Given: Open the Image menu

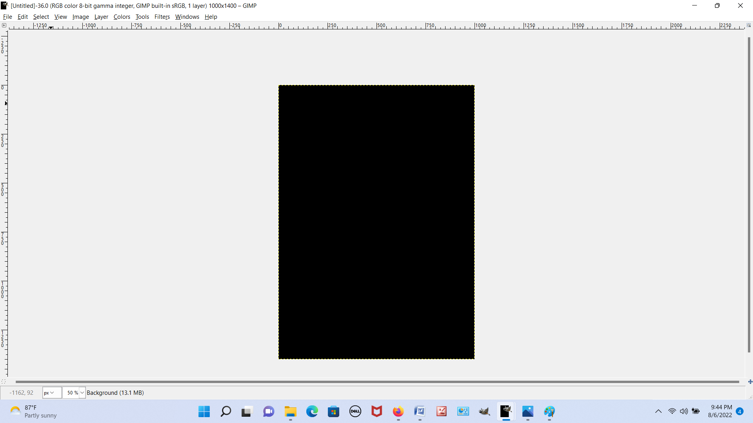Looking at the screenshot, I should tap(81, 17).
